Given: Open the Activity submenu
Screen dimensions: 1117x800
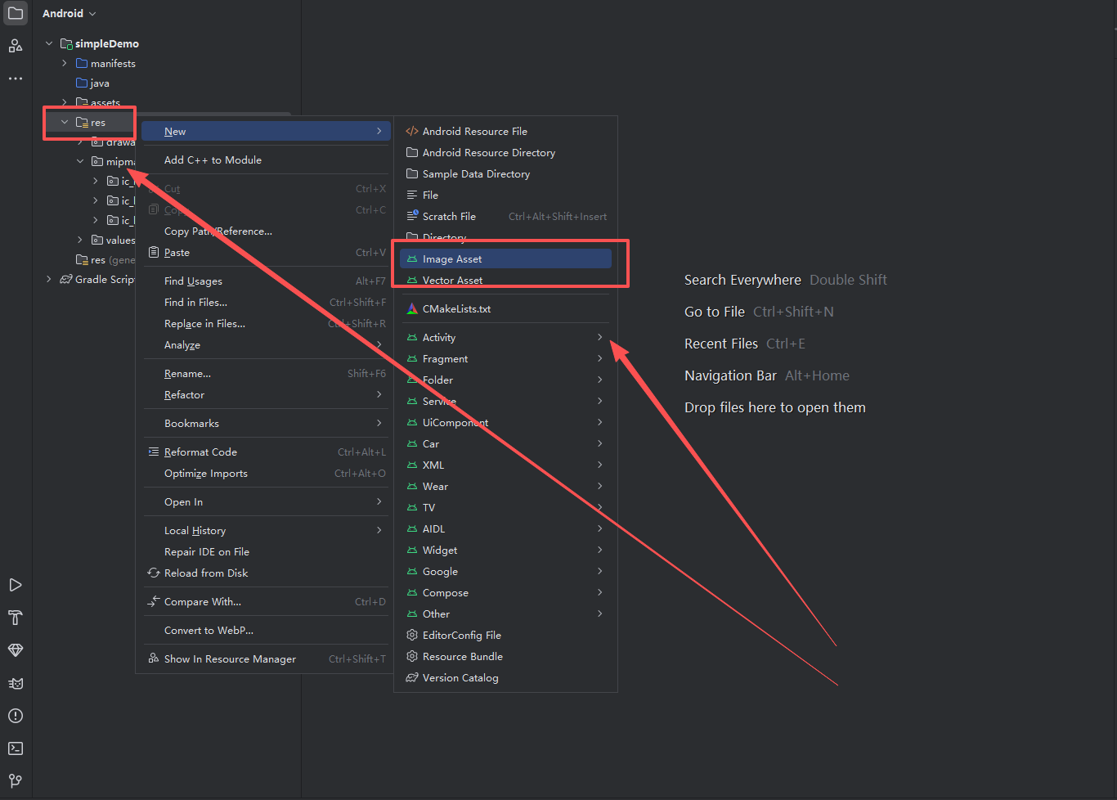Looking at the screenshot, I should (439, 338).
